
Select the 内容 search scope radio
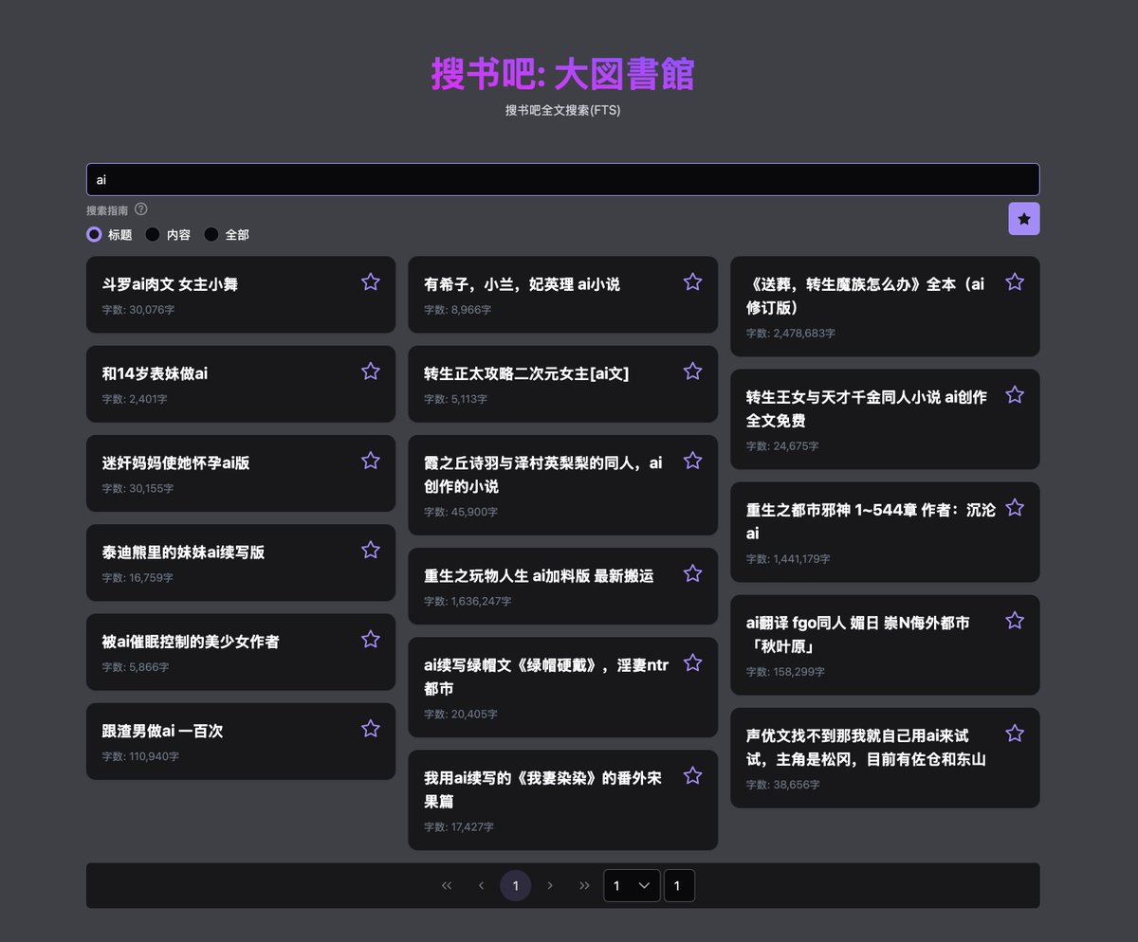pos(153,234)
